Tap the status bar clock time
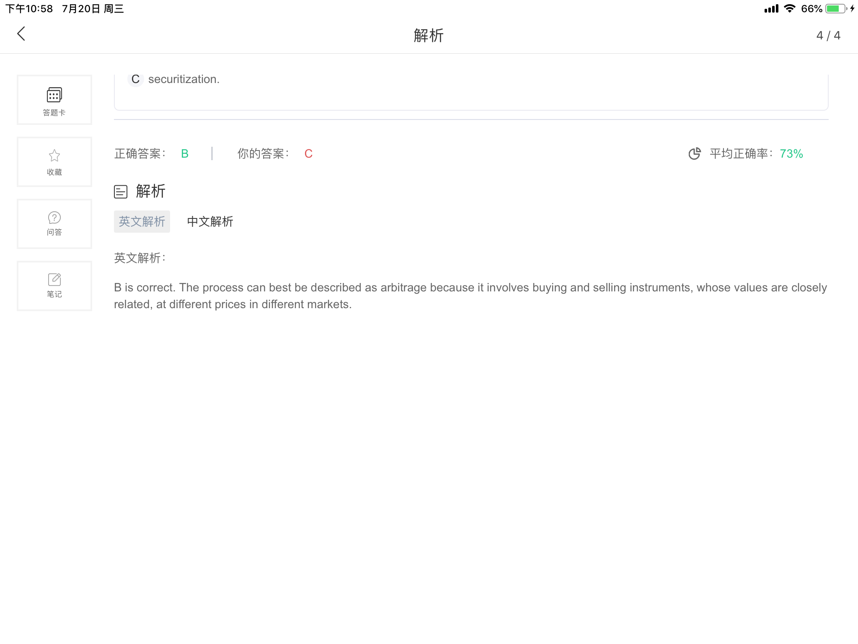 29,9
